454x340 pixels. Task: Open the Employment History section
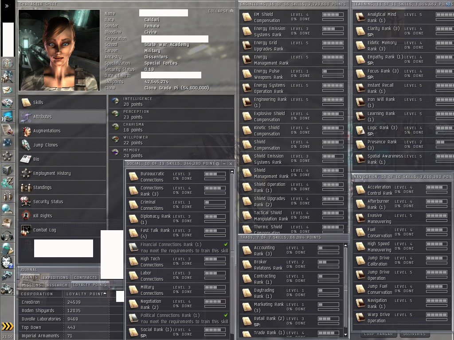63,173
